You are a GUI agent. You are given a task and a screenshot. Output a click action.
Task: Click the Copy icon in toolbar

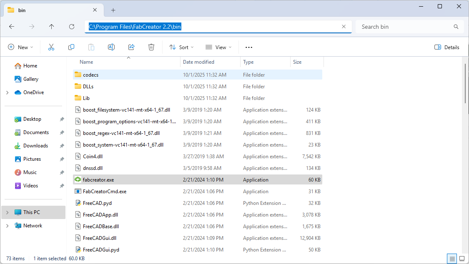tap(71, 47)
